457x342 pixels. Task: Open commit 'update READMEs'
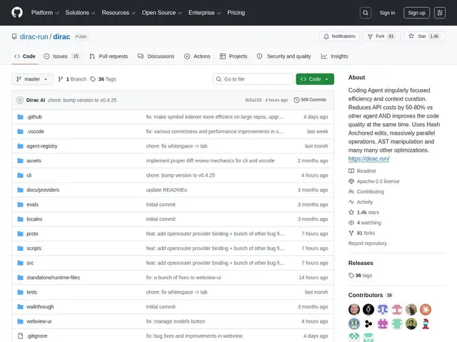click(166, 190)
